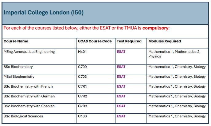
Task: Click the C7R2 course code cell
Action: coord(83,96)
